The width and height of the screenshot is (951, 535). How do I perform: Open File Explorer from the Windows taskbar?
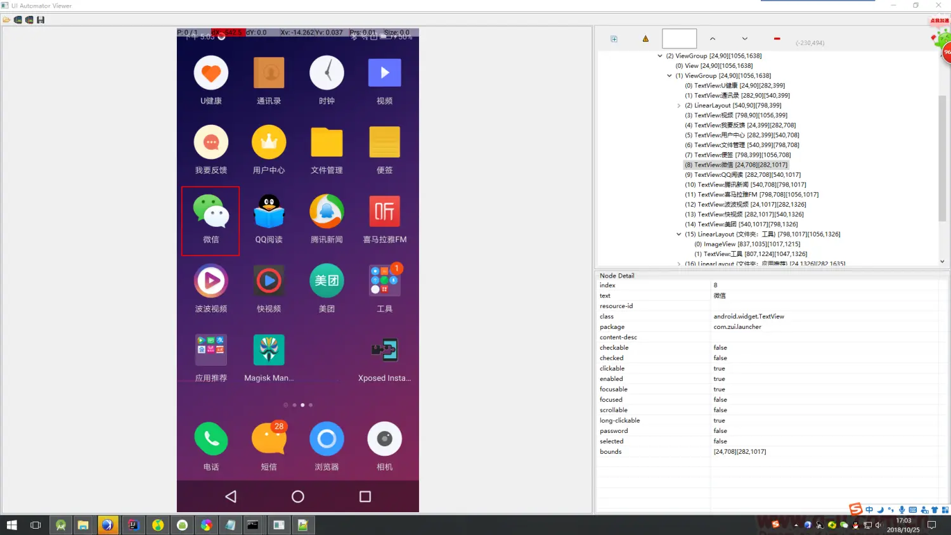point(83,525)
